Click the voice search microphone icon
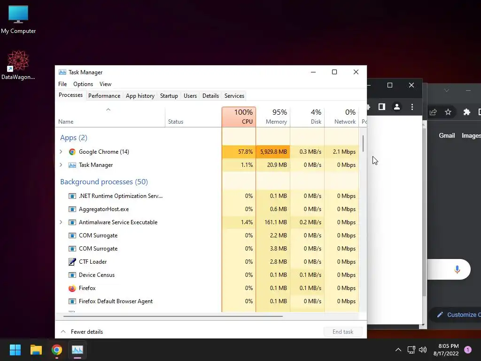This screenshot has width=481, height=361. pos(457,269)
